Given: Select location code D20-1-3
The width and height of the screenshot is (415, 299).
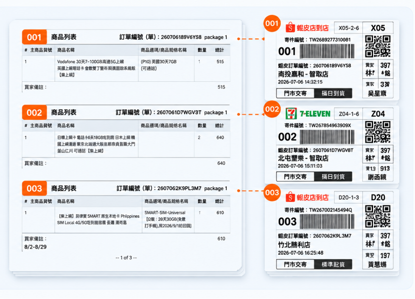Looking at the screenshot, I should 349,197.
